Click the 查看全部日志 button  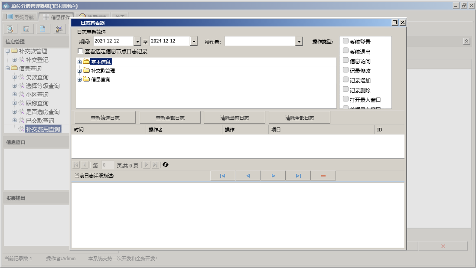pyautogui.click(x=170, y=118)
